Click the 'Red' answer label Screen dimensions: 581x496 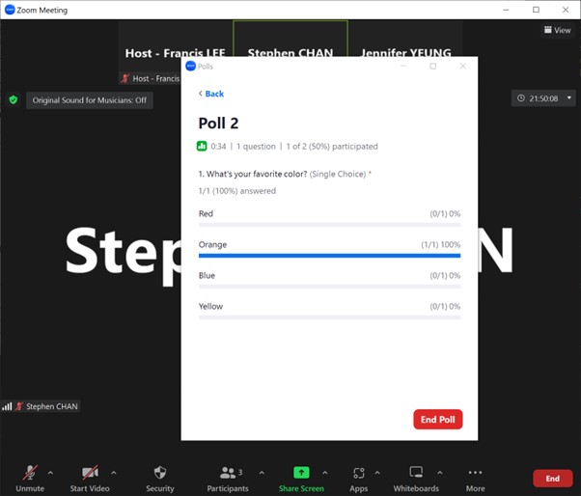(x=206, y=213)
